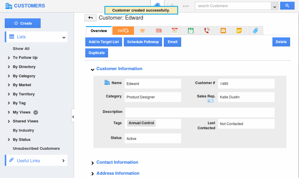299x178 pixels.
Task: Collapse Customer Information section
Action: (x=93, y=70)
